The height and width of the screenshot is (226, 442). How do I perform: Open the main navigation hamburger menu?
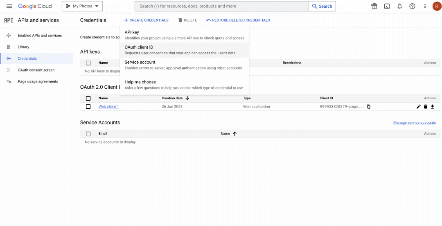(x=9, y=6)
